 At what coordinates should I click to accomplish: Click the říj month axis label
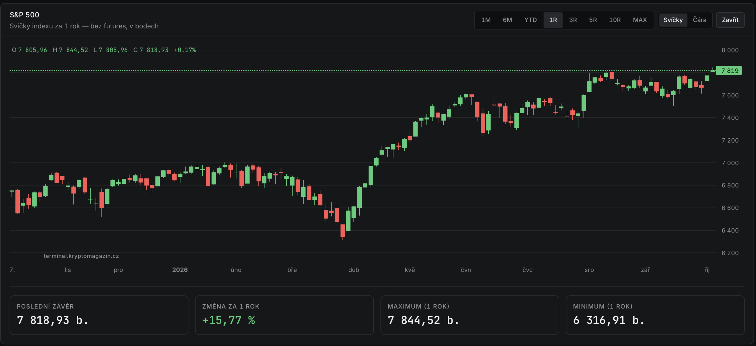click(707, 270)
